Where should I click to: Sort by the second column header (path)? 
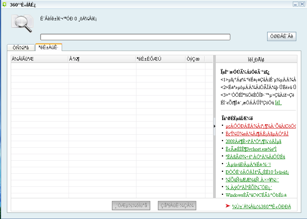point(102,59)
